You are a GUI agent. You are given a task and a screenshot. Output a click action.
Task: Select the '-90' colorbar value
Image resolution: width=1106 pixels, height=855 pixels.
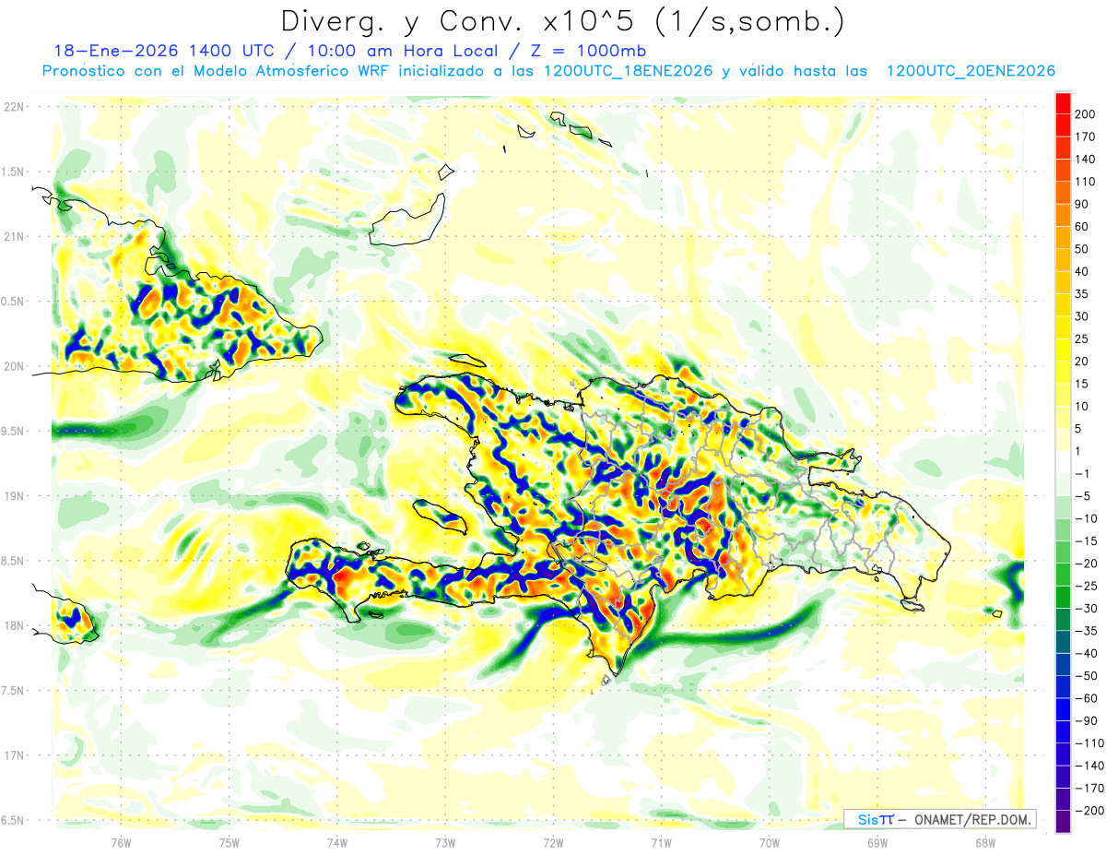pyautogui.click(x=1088, y=721)
